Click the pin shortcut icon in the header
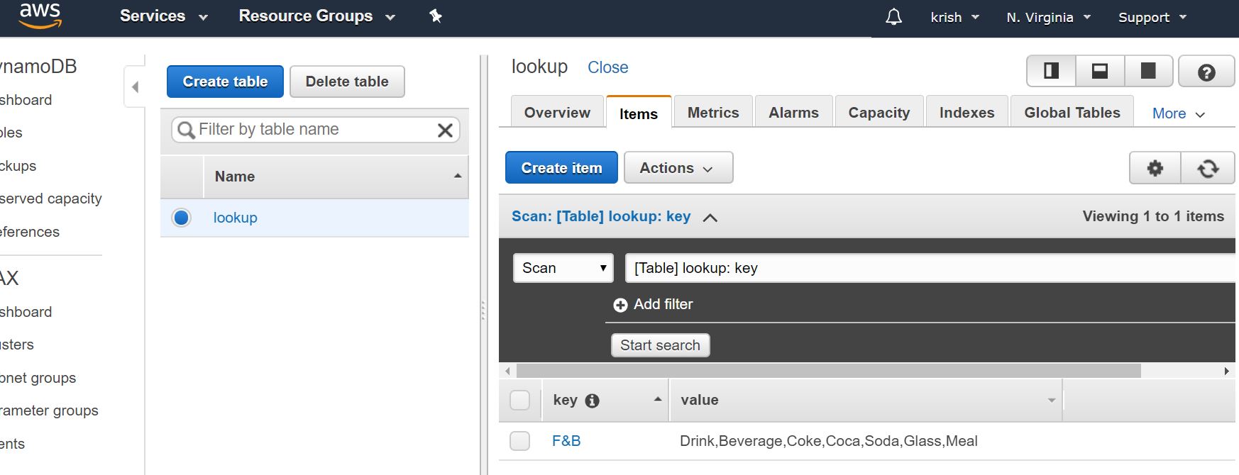The height and width of the screenshot is (475, 1239). coord(436,16)
